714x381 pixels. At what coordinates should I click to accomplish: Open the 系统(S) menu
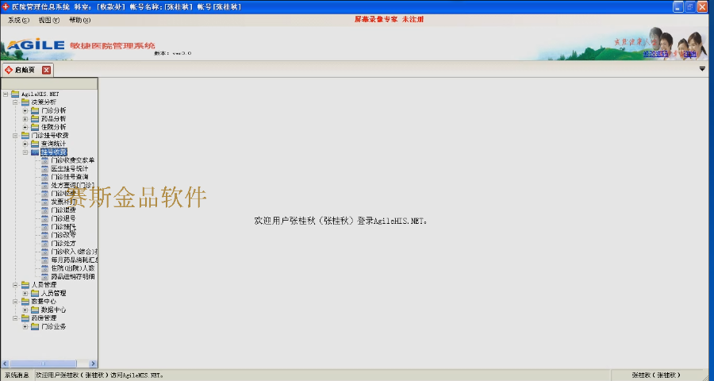(x=19, y=20)
